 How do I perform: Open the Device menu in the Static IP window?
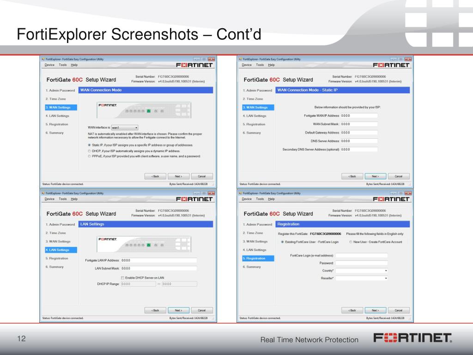click(247, 65)
